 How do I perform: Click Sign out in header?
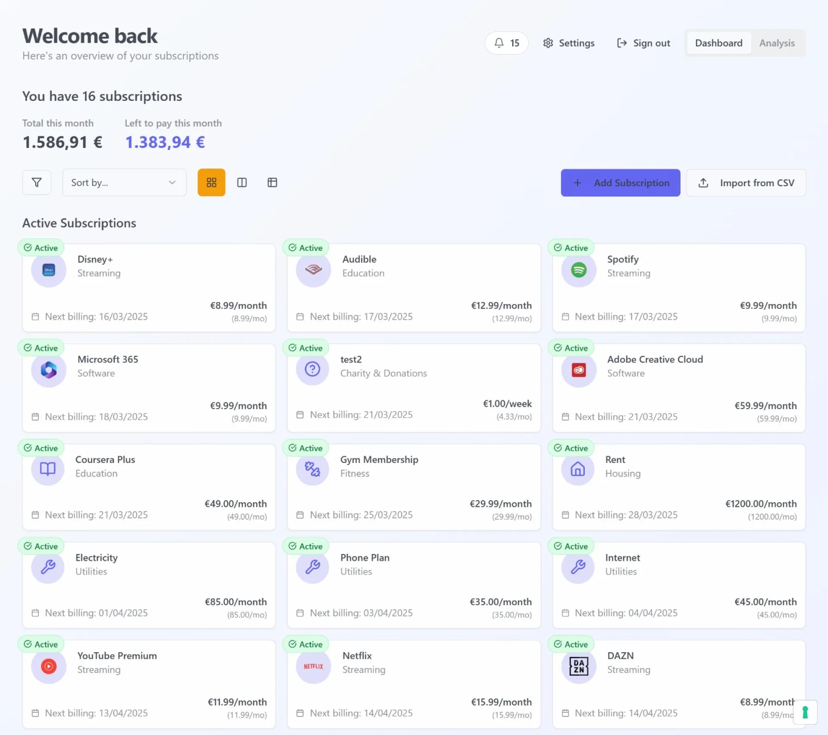click(x=643, y=43)
